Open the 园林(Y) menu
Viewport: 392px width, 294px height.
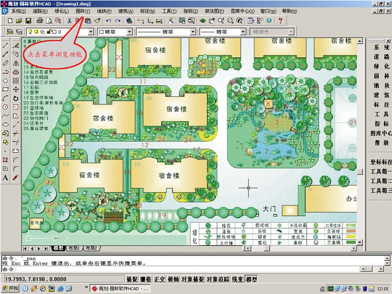[x=83, y=11]
